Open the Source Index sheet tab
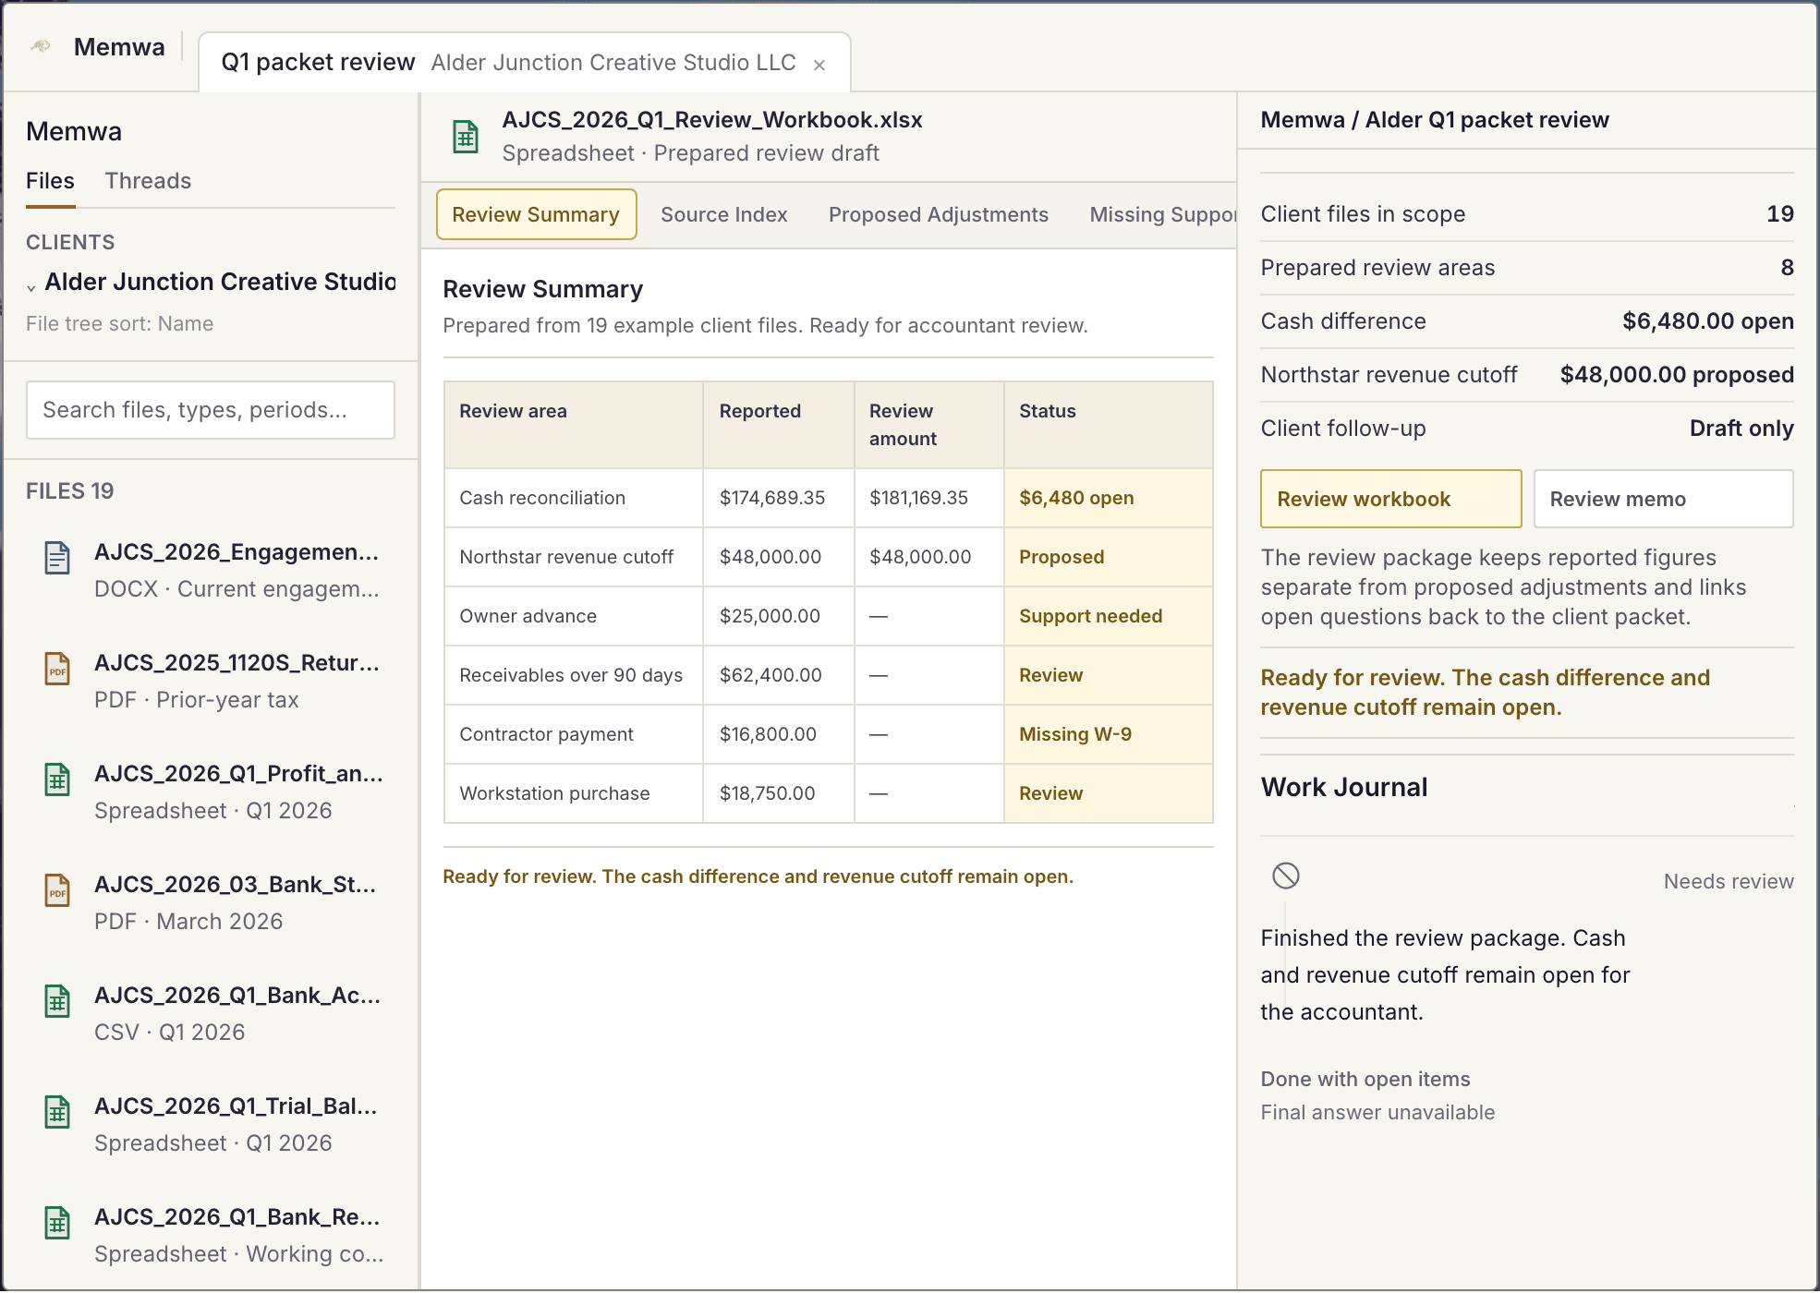 [724, 214]
